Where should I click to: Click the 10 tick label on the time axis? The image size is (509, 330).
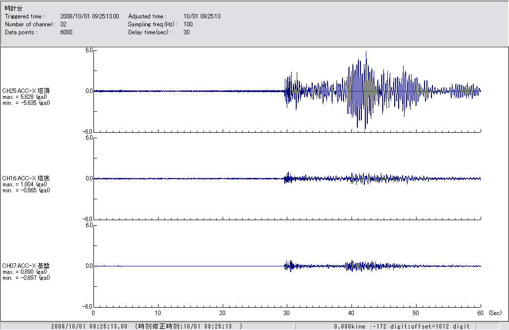pyautogui.click(x=158, y=314)
